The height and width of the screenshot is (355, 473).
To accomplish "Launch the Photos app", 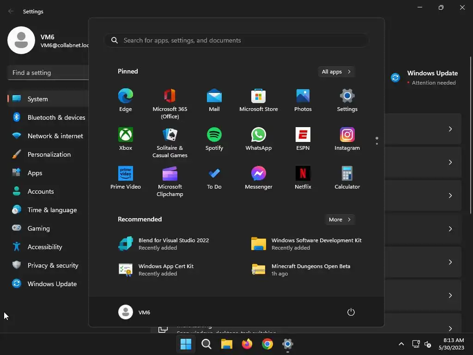I will pos(303,101).
